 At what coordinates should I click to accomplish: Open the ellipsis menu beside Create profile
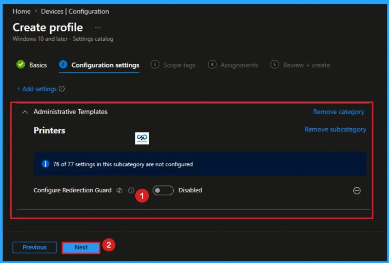click(x=98, y=28)
